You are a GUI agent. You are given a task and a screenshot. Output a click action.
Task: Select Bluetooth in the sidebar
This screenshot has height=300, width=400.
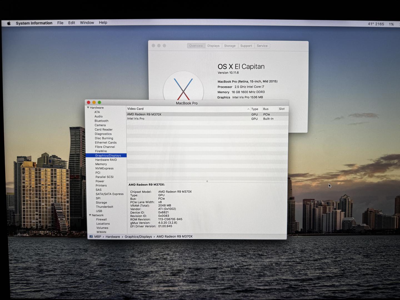click(101, 121)
